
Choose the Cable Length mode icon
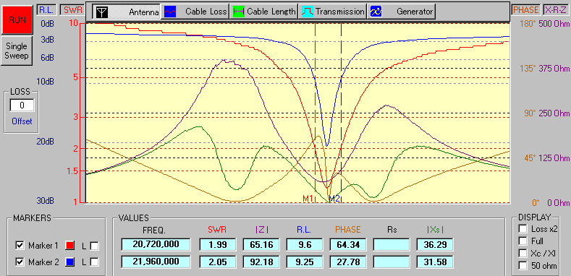pyautogui.click(x=238, y=12)
